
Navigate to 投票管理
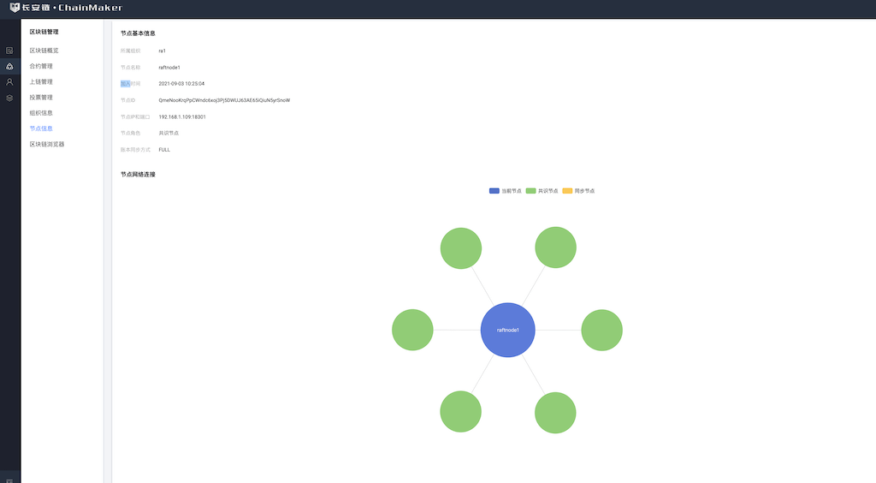pyautogui.click(x=41, y=98)
